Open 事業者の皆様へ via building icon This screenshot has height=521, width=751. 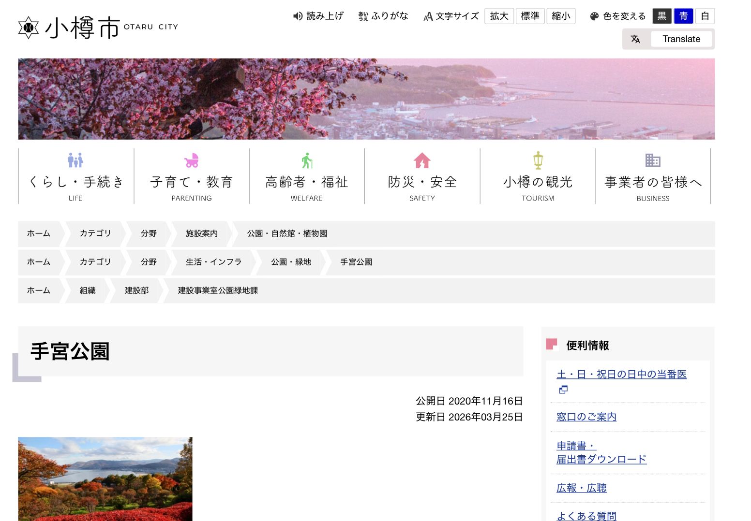pos(653,160)
